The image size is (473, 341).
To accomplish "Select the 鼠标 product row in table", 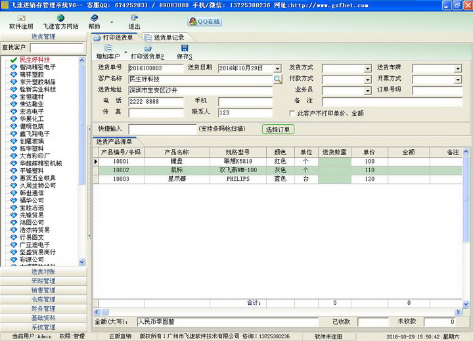I will coord(177,170).
